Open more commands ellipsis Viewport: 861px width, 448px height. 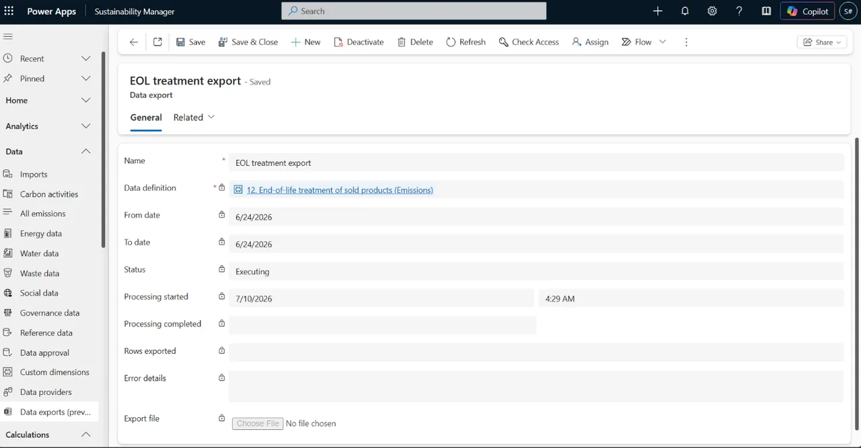tap(686, 42)
